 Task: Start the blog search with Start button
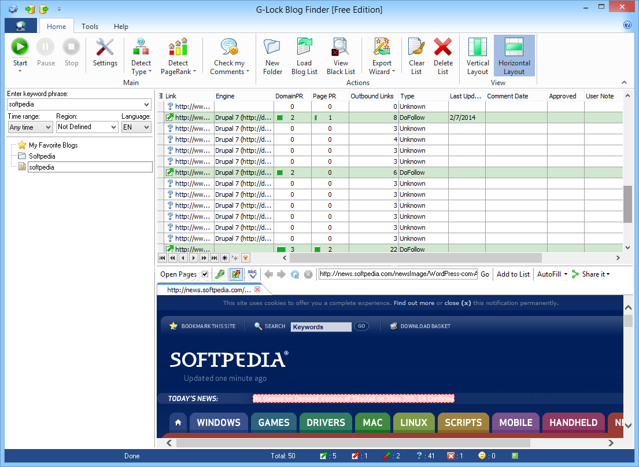[x=20, y=47]
